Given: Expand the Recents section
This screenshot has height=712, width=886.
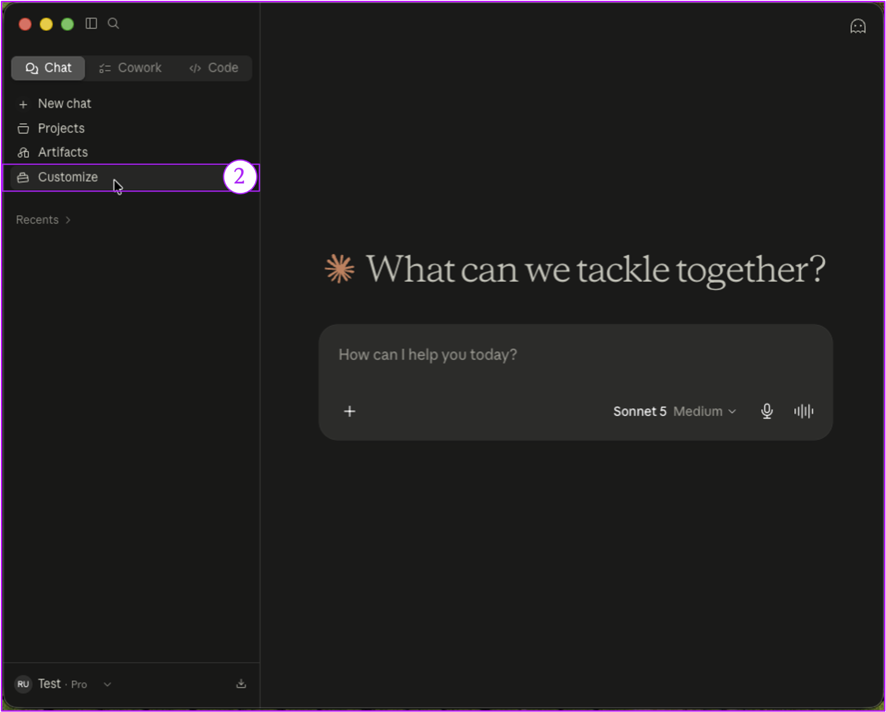Looking at the screenshot, I should tap(43, 220).
